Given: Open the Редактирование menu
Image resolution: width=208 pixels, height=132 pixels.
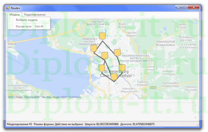Looking at the screenshot, I should [35, 15].
